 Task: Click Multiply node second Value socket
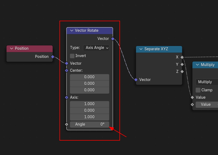pyautogui.click(x=192, y=104)
